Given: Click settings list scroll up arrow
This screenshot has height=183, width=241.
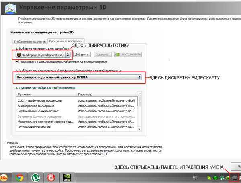Looking at the screenshot, I should pos(139,94).
